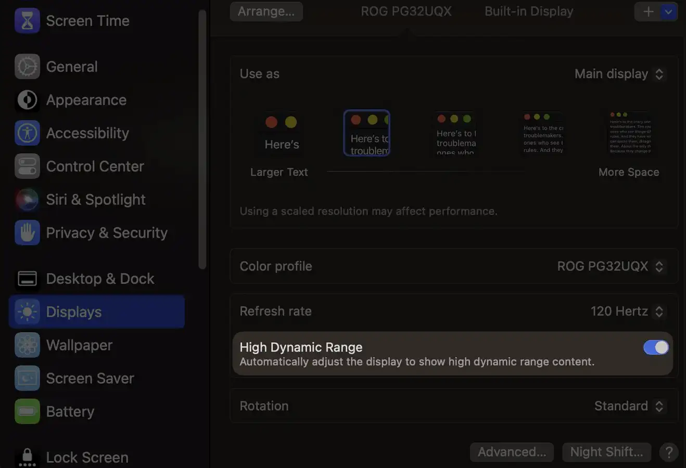Open Screen Time hourglass icon

[x=27, y=21]
